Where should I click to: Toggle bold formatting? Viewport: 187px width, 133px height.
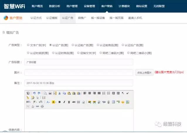point(59,102)
